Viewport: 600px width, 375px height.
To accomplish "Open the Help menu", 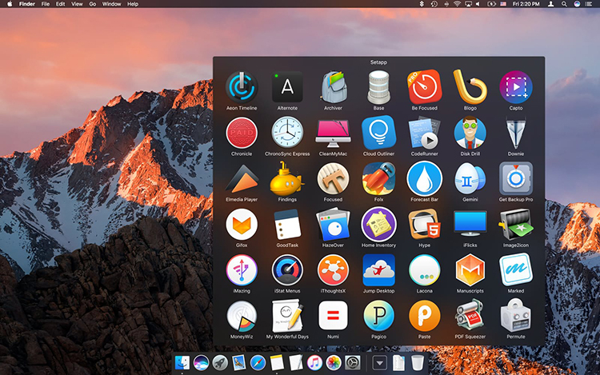I will point(133,4).
